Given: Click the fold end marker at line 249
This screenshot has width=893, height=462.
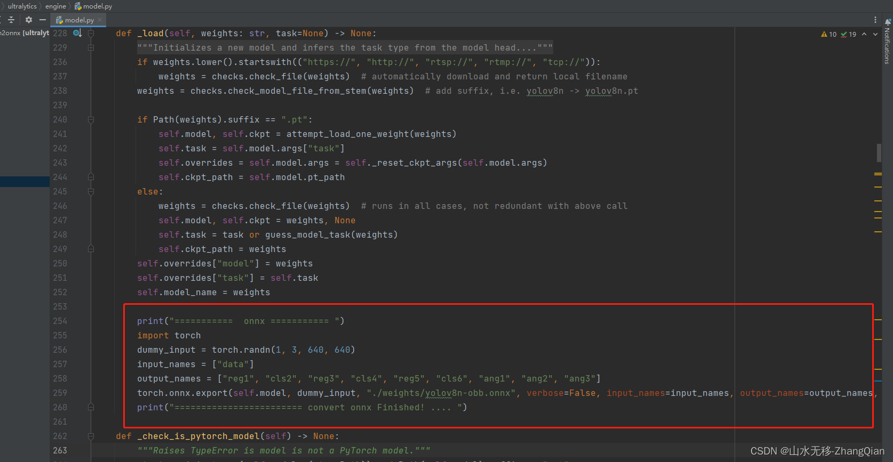Looking at the screenshot, I should (91, 249).
